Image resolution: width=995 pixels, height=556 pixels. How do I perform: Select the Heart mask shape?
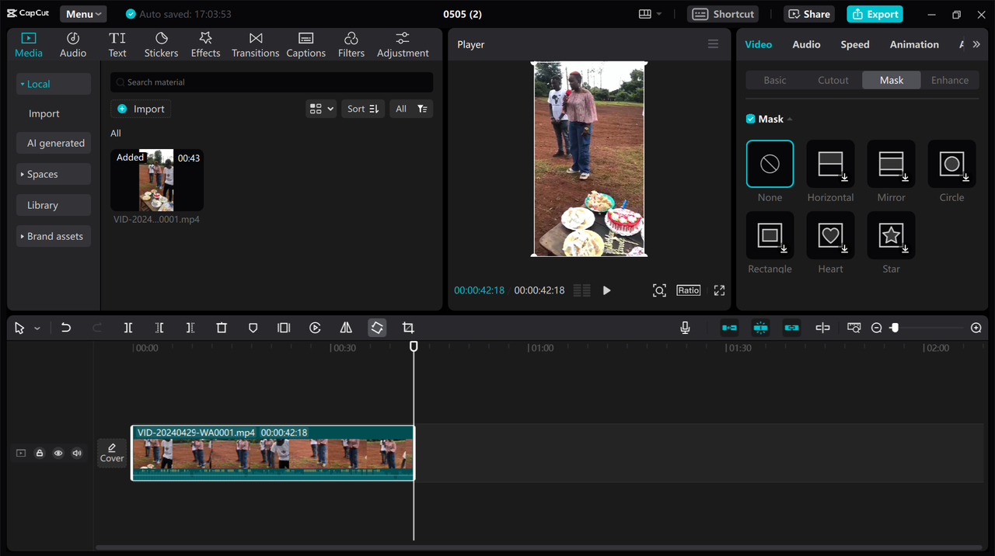[x=830, y=235]
